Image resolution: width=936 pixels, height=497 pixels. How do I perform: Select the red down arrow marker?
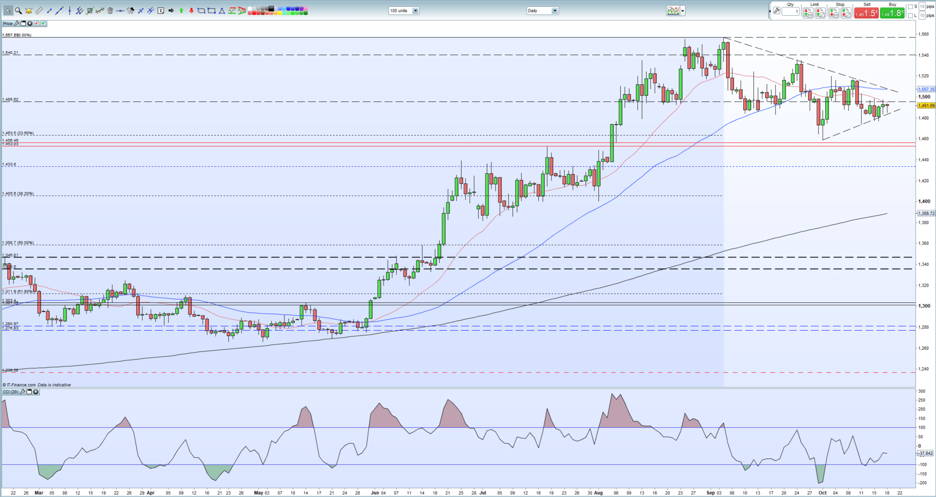(x=191, y=11)
